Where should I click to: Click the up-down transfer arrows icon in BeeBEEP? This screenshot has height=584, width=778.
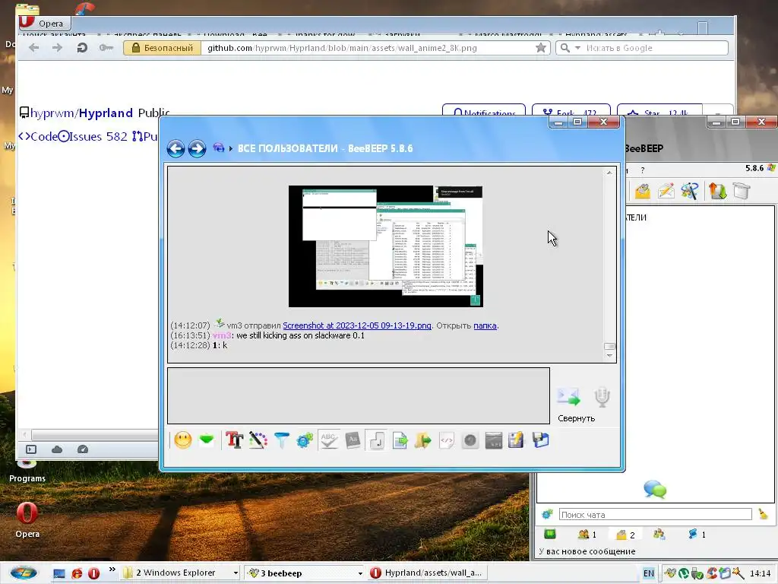coord(717,191)
